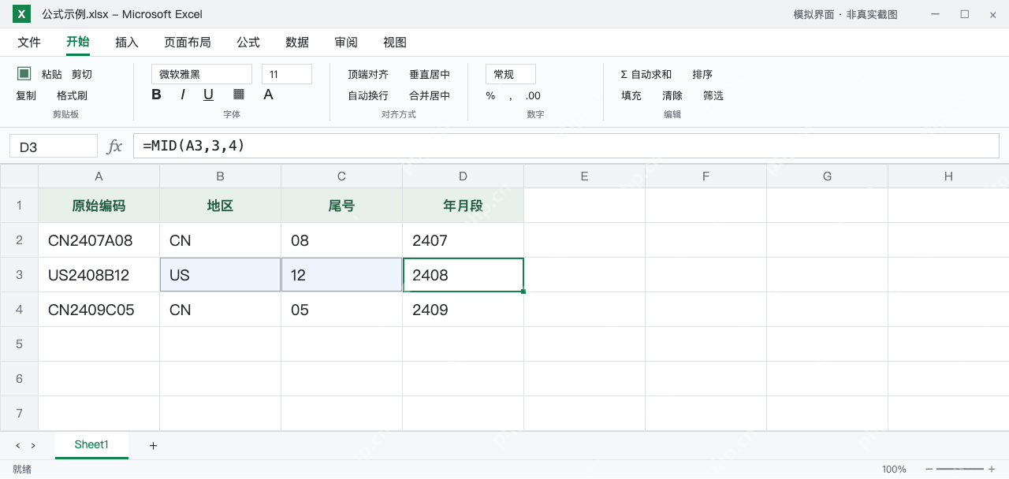
Task: Open the font size 11 box
Action: 287,74
